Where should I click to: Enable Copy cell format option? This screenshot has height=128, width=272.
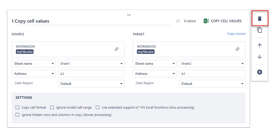pos(17,107)
